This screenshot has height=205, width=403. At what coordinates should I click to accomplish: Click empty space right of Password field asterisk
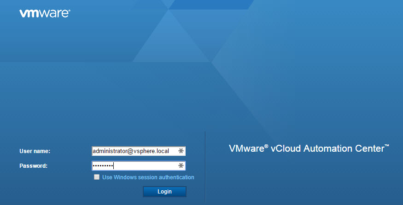pyautogui.click(x=195, y=165)
